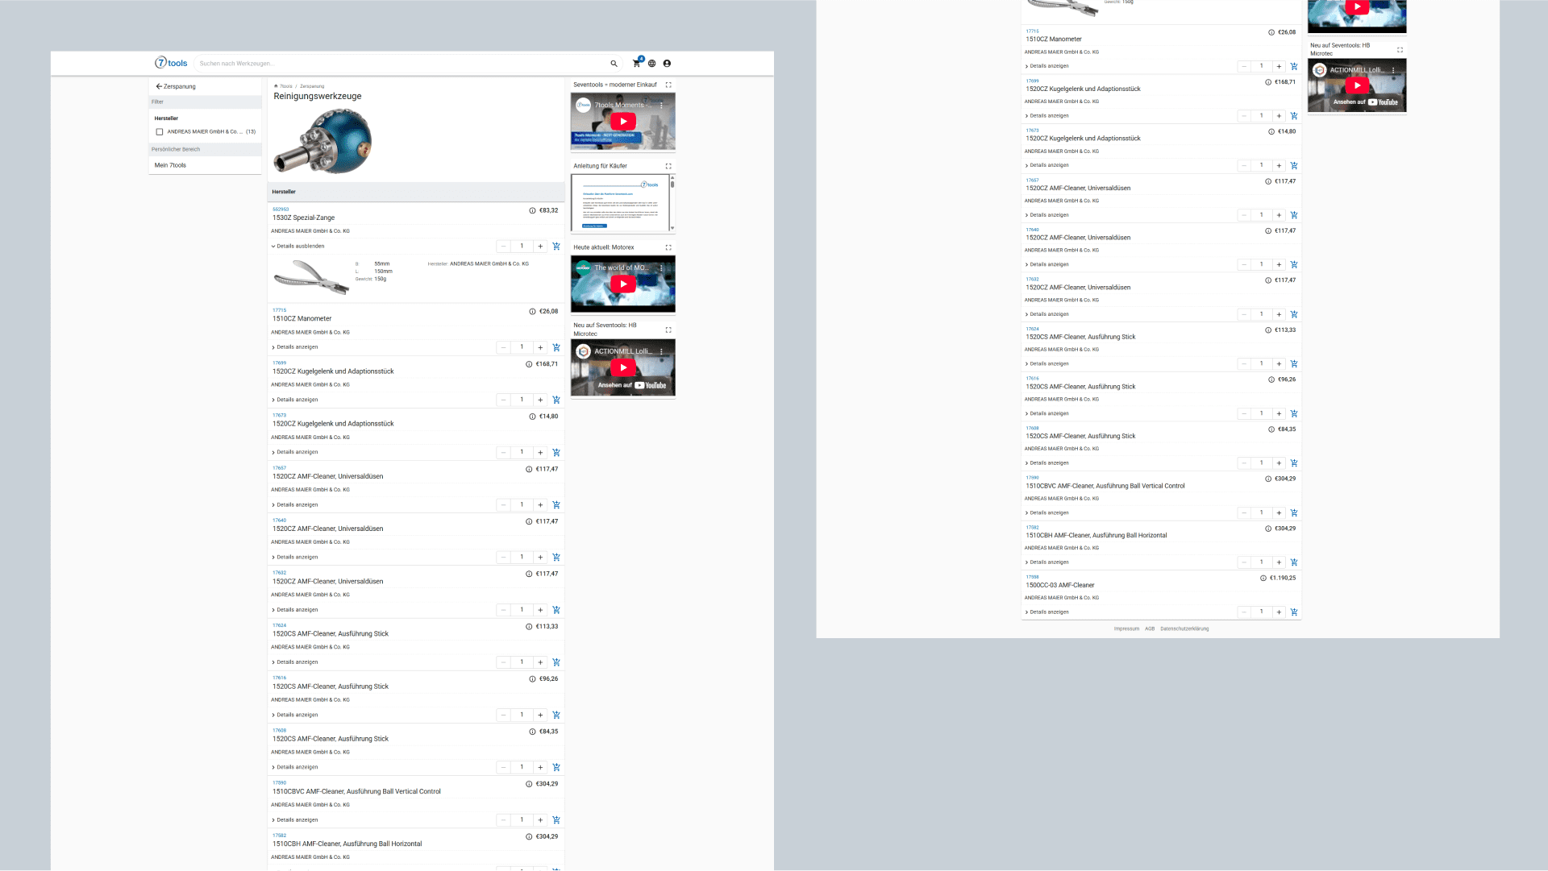Increase quantity for 1530Z Spezial-Zange
Image resolution: width=1548 pixels, height=871 pixels.
tap(540, 247)
